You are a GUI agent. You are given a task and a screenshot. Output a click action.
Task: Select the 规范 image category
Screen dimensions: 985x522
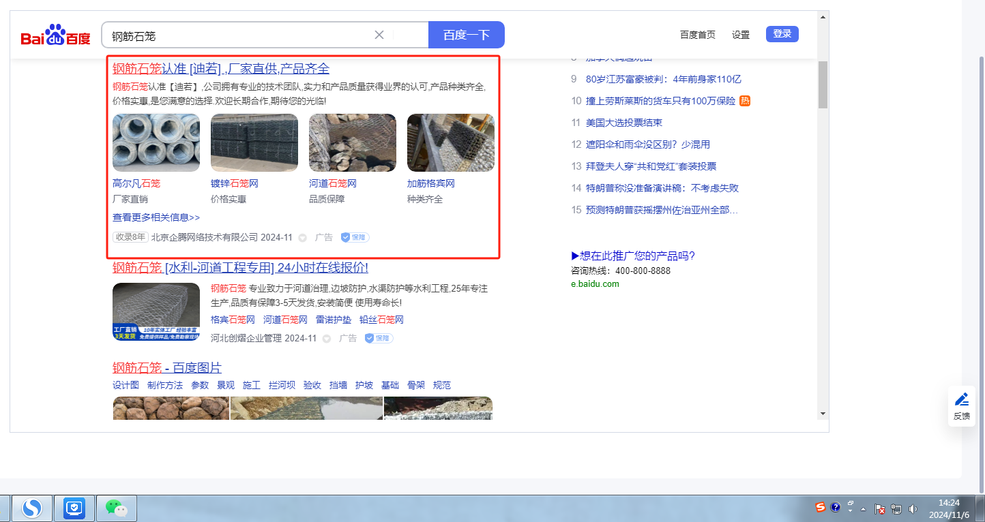coord(442,385)
